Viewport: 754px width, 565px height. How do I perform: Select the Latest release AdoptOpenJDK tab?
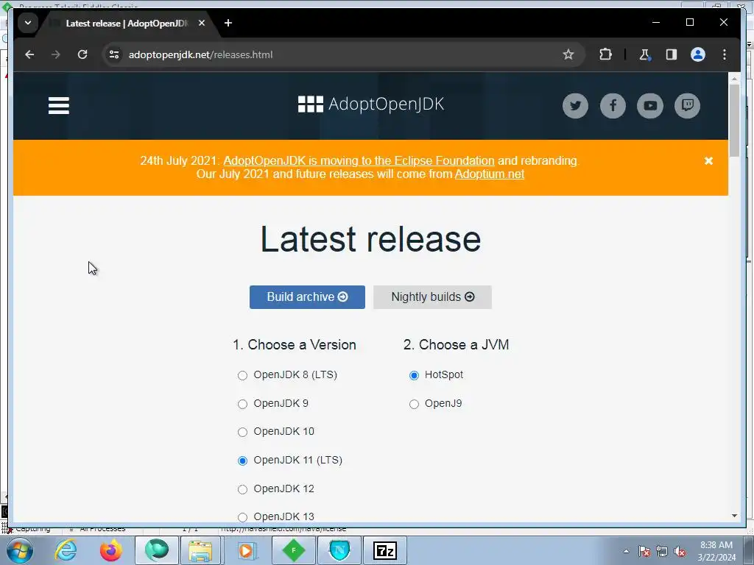pyautogui.click(x=127, y=23)
